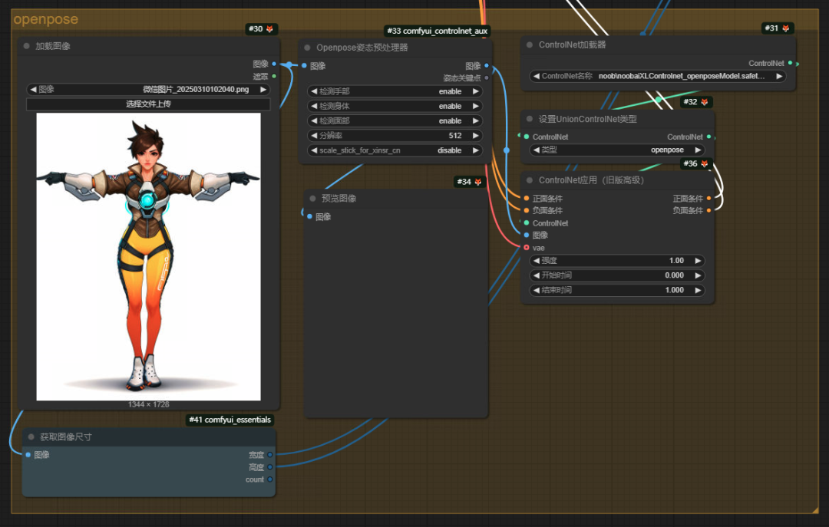829x527 pixels.
Task: Click left arrow of 检测面部 widget
Action: 314,121
